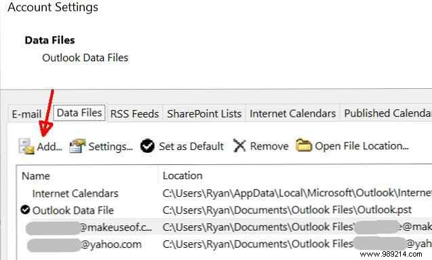Click the Open File Location... label

click(361, 146)
